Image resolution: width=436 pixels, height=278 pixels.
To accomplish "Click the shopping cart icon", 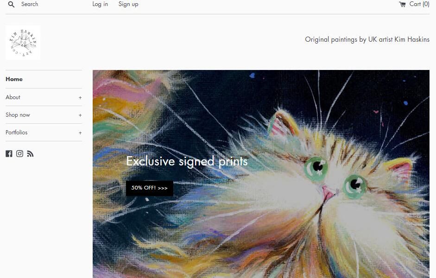I will (x=402, y=4).
